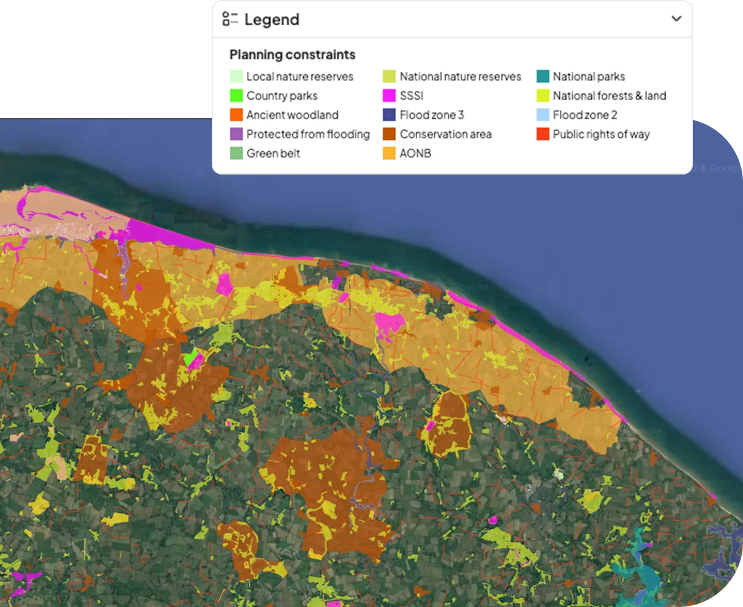This screenshot has height=607, width=743.
Task: Click the AONB orange color swatch
Action: click(390, 153)
